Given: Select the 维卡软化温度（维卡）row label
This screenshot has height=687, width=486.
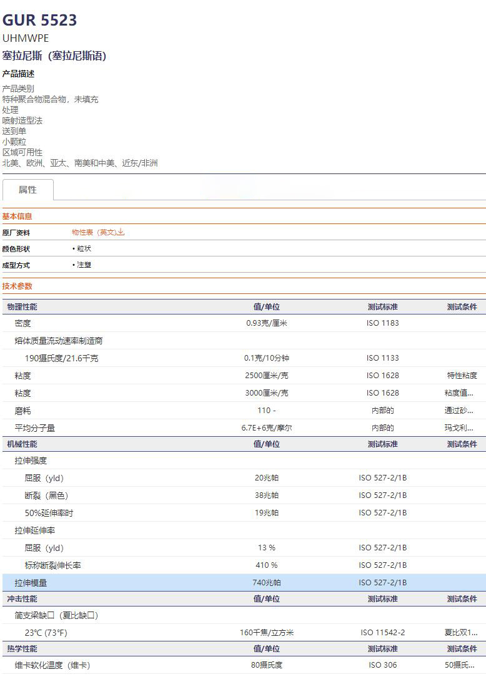Looking at the screenshot, I should [52, 666].
